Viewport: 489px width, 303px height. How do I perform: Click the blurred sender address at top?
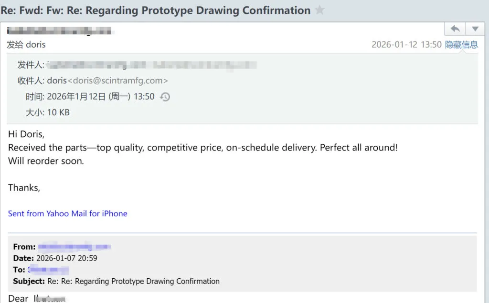(60, 31)
